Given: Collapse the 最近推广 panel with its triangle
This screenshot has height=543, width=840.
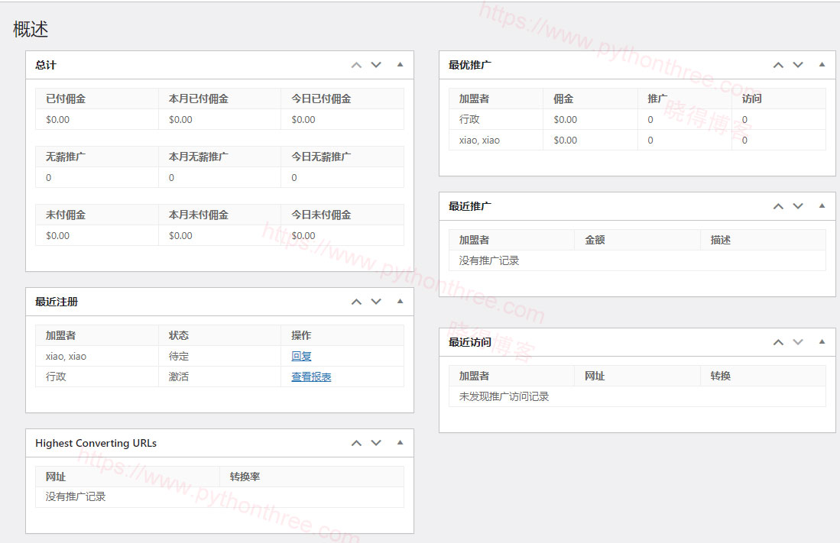Looking at the screenshot, I should point(822,205).
